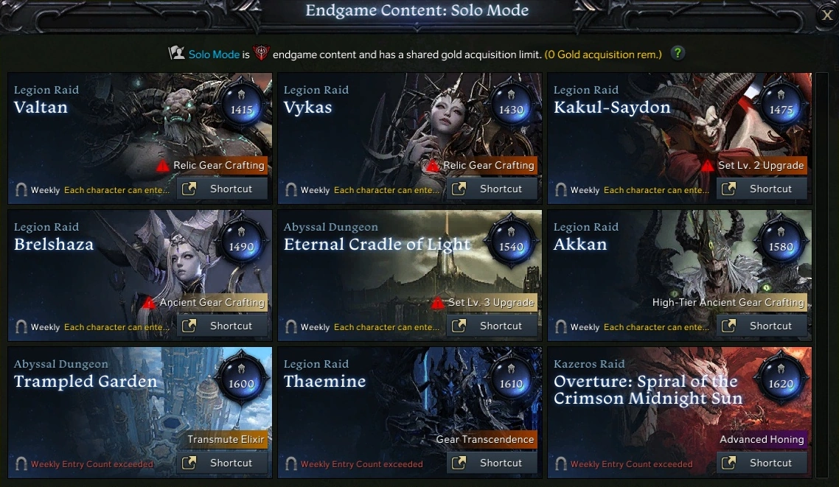Select the Advanced Honing reward tag
The width and height of the screenshot is (839, 487).
point(762,439)
